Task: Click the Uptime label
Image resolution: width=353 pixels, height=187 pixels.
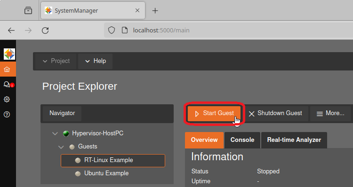Action: 201,181
